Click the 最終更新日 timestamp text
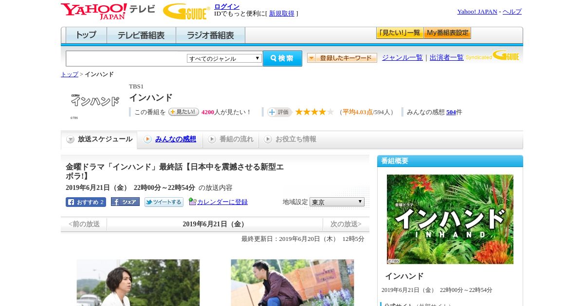Viewport: 584px width, 306px height. [303, 239]
